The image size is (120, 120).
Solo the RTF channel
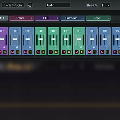(56, 52)
